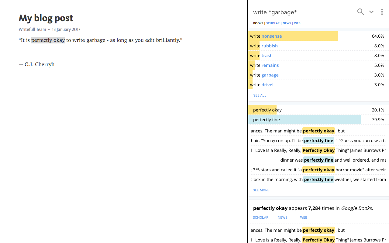
Task: Click the SEE ALL link
Action: coord(260,95)
